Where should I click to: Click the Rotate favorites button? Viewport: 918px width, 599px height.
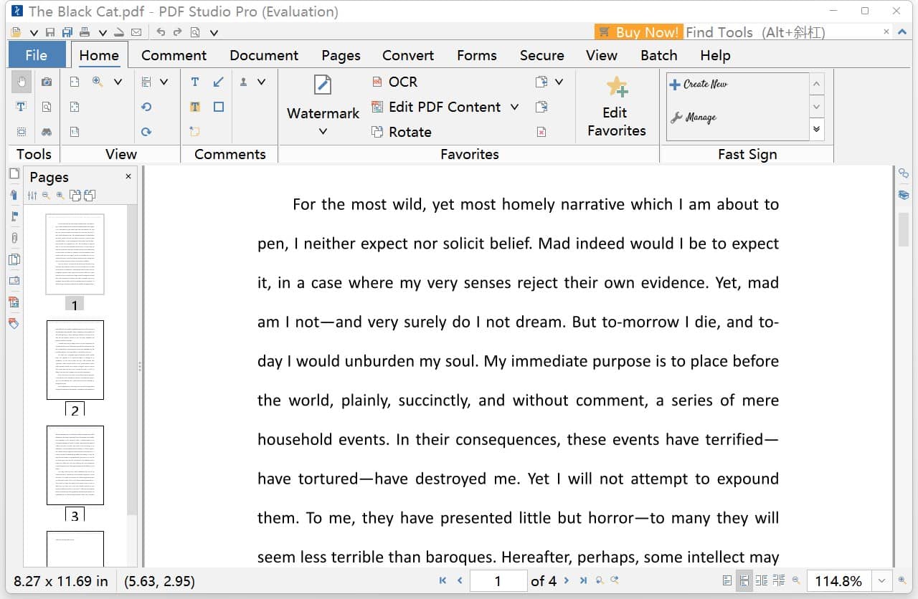click(x=401, y=132)
